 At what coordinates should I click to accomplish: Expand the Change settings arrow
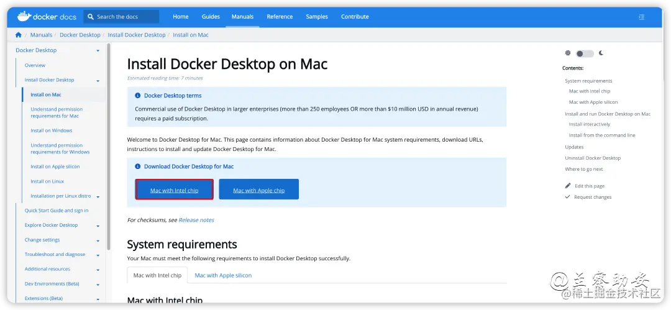click(98, 240)
